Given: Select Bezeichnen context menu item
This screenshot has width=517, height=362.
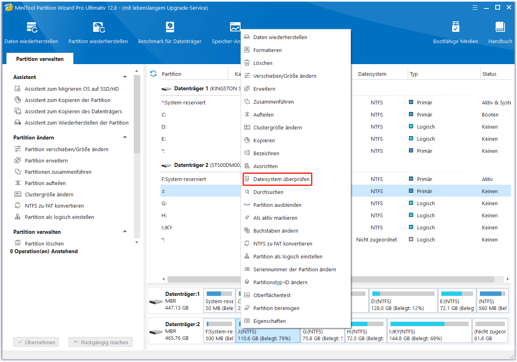Looking at the screenshot, I should point(296,153).
